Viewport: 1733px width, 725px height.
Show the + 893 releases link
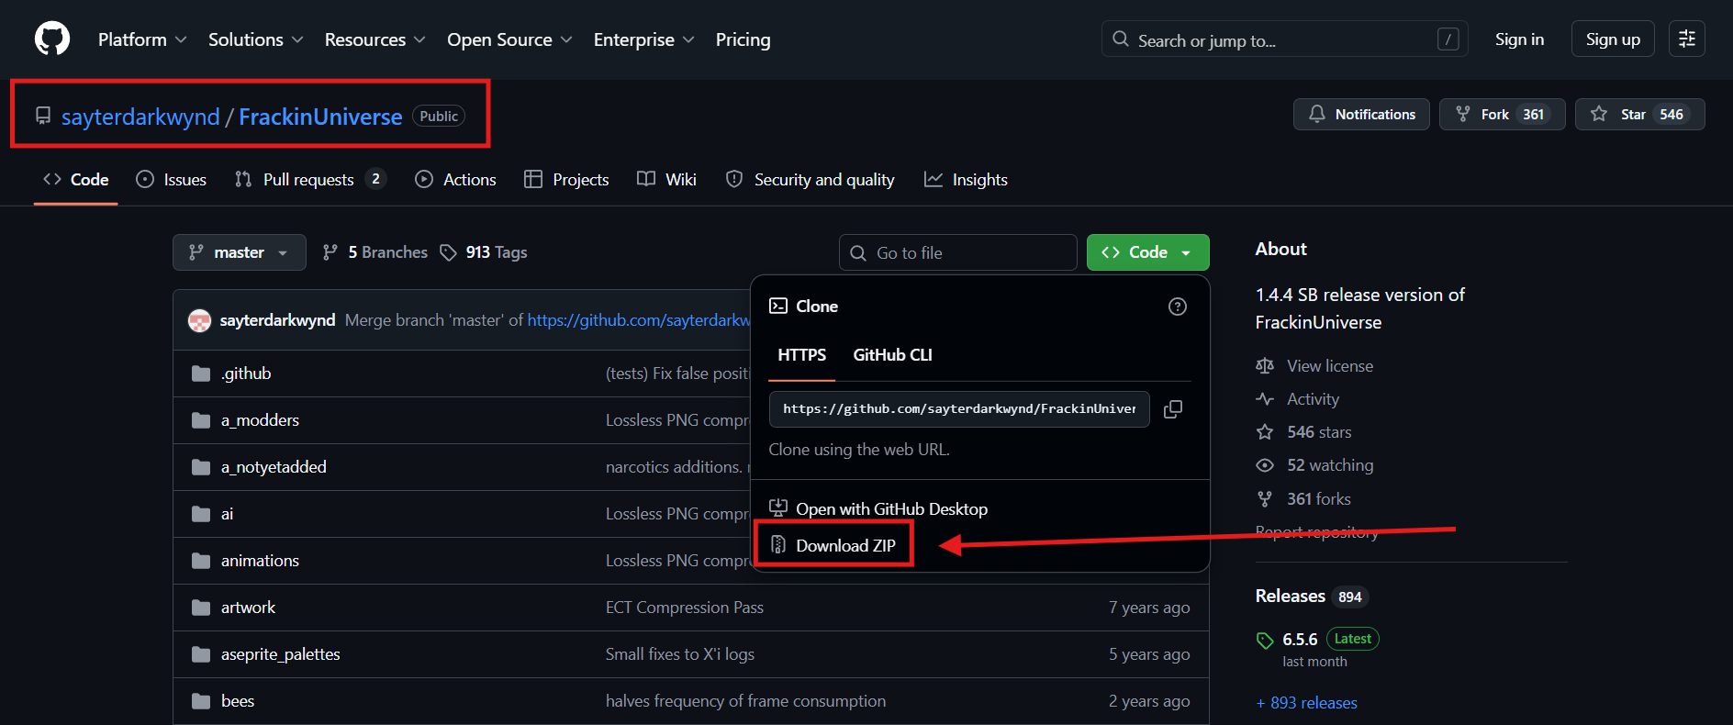pyautogui.click(x=1307, y=703)
